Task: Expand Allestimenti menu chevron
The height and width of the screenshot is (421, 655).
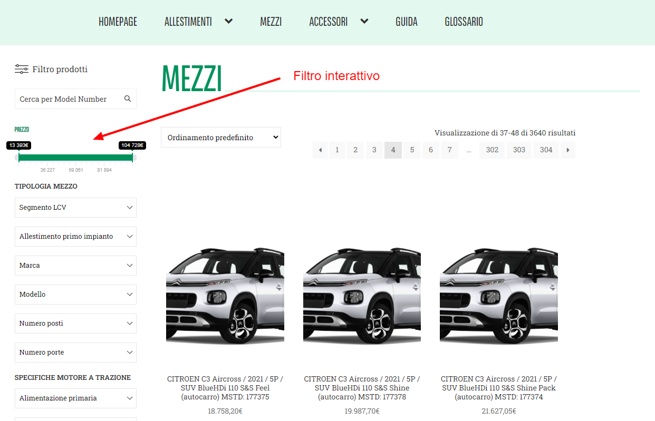Action: 228,22
